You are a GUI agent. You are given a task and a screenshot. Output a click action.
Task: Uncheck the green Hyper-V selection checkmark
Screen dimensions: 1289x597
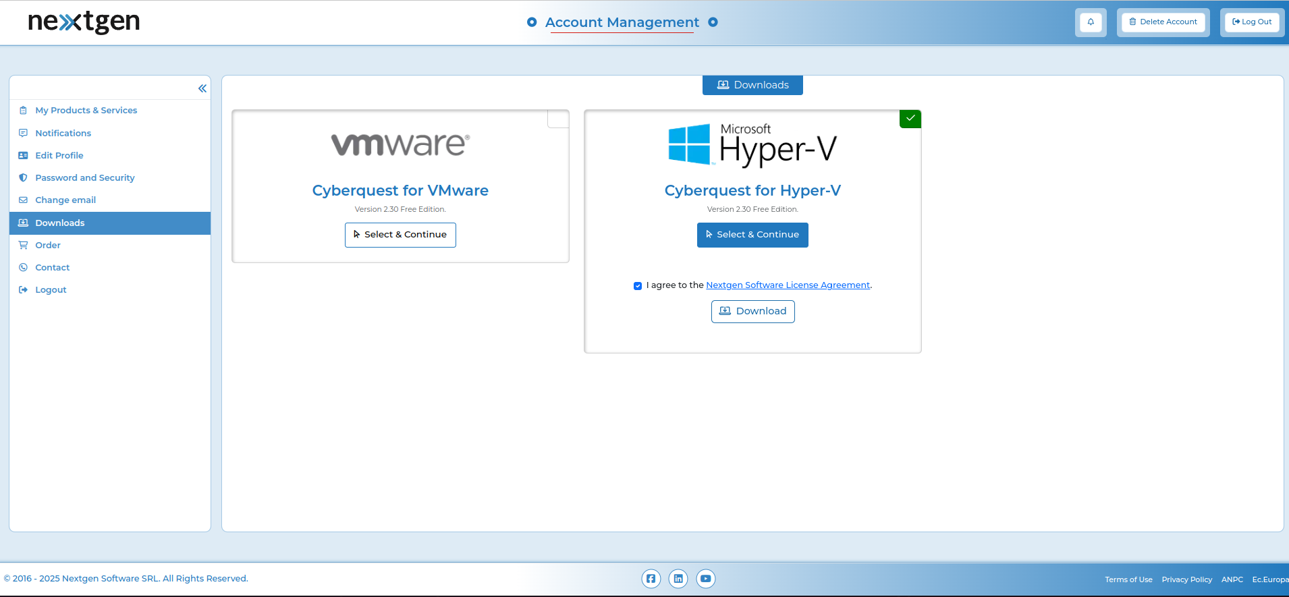[910, 119]
